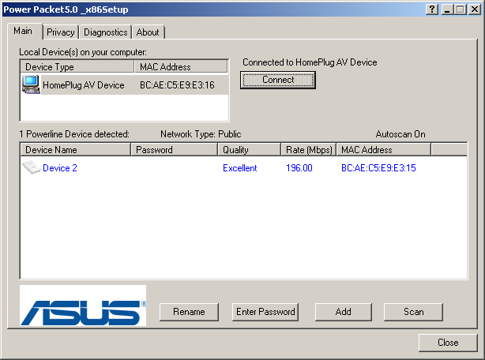Switch to the Main tab

(23, 31)
